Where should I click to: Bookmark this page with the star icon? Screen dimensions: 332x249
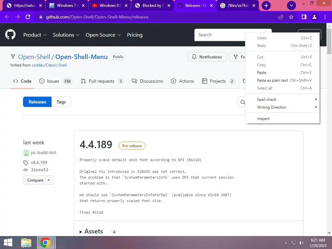pos(291,17)
